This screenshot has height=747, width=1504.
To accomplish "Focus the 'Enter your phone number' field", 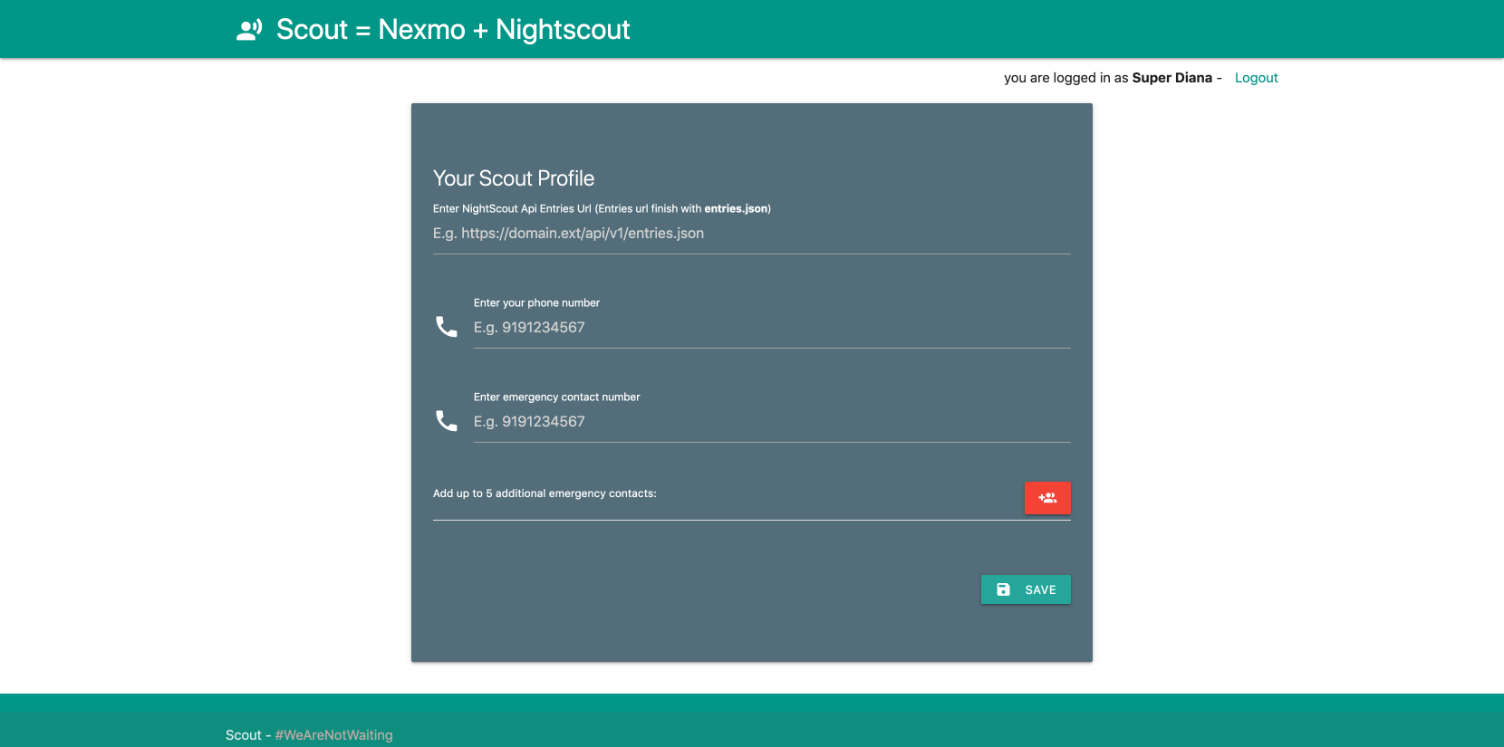I will (772, 328).
